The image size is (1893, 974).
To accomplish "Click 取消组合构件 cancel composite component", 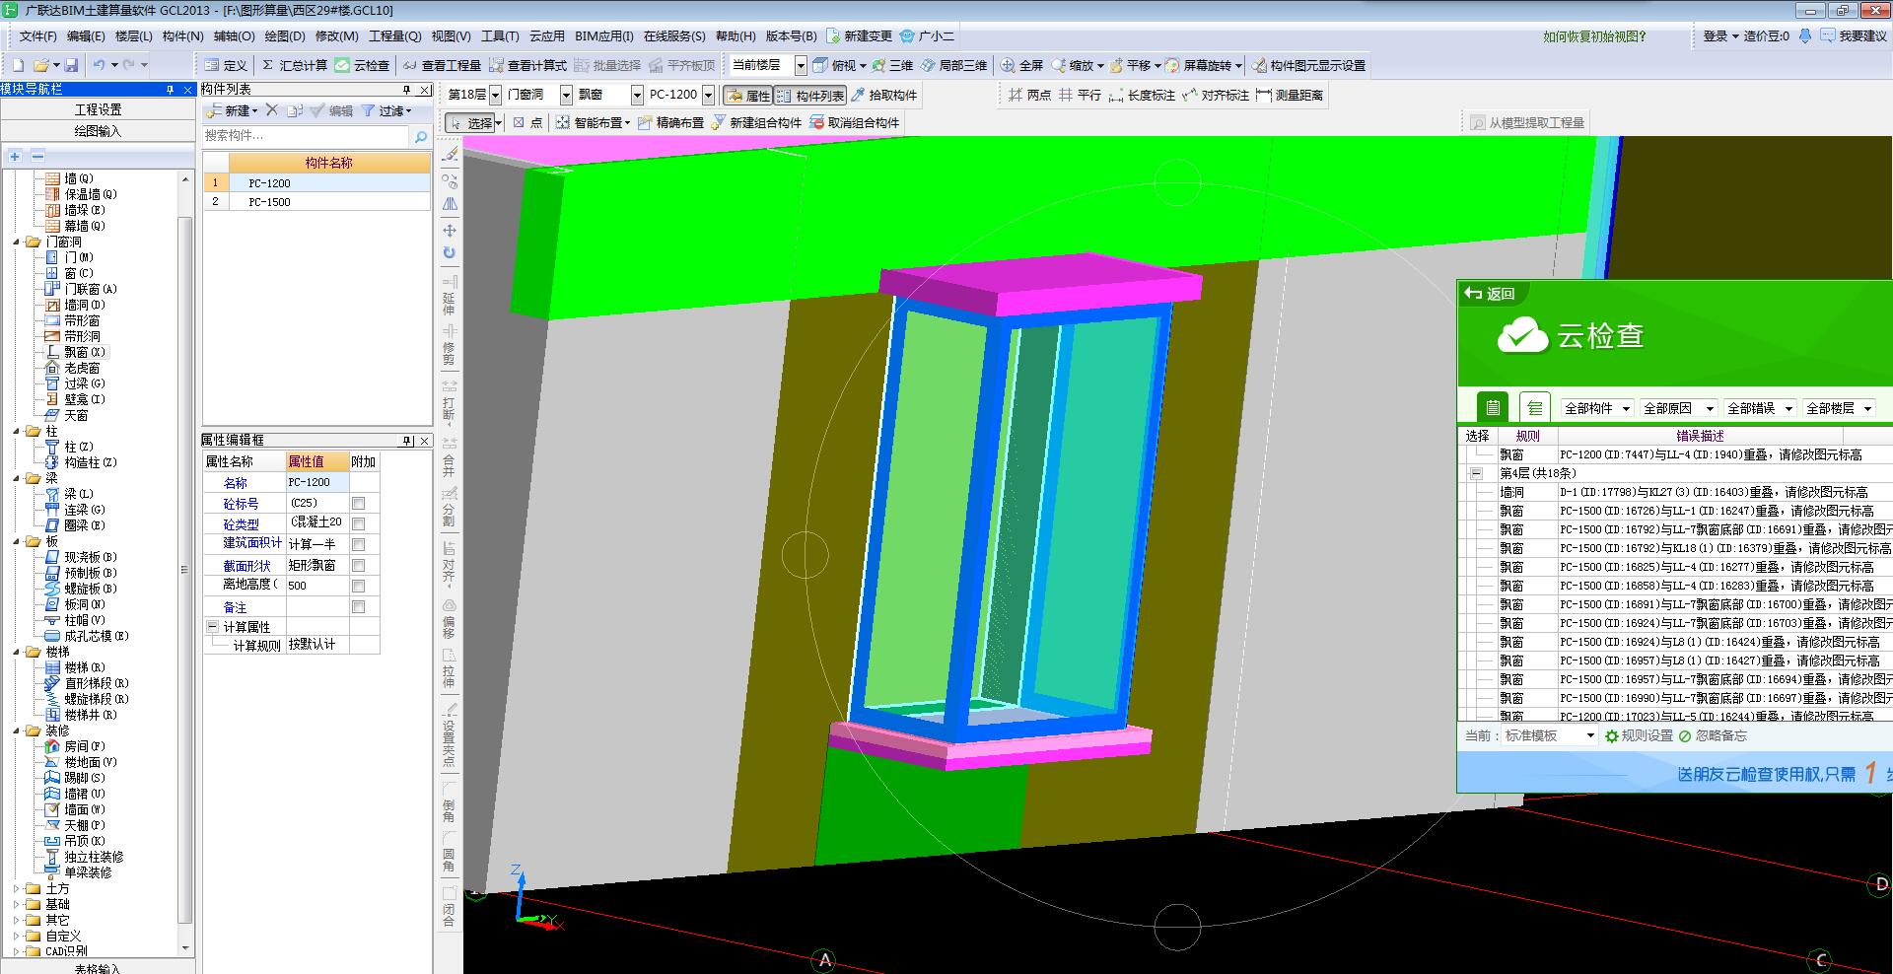I will point(855,122).
